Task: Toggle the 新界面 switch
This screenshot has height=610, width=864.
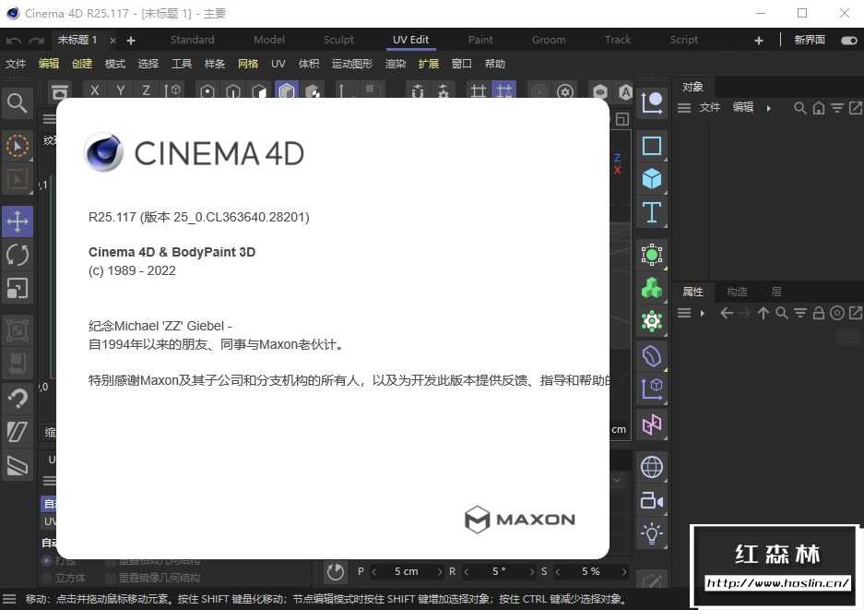Action: click(849, 41)
